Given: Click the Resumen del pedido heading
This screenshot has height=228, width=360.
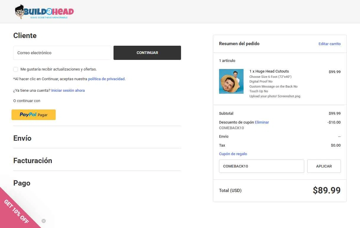Looking at the screenshot, I should pyautogui.click(x=239, y=44).
